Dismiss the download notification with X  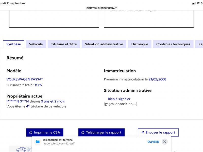tap(165, 142)
